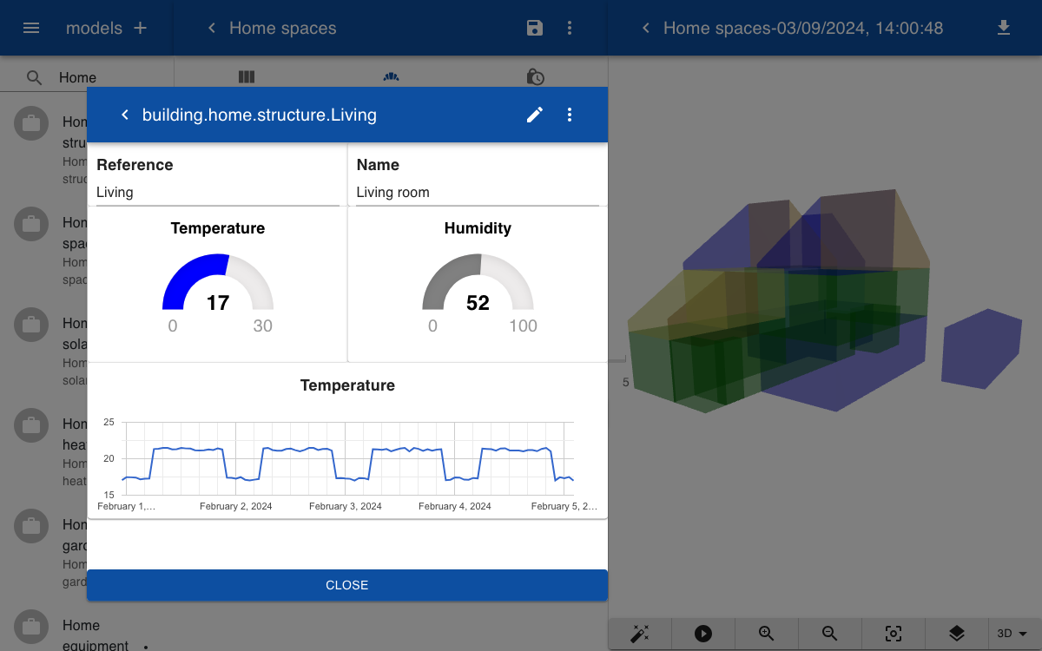This screenshot has height=651, width=1042.
Task: Click the models title text
Action: [x=94, y=28]
